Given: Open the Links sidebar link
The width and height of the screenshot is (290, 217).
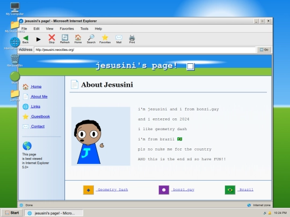Looking at the screenshot, I should point(35,107).
